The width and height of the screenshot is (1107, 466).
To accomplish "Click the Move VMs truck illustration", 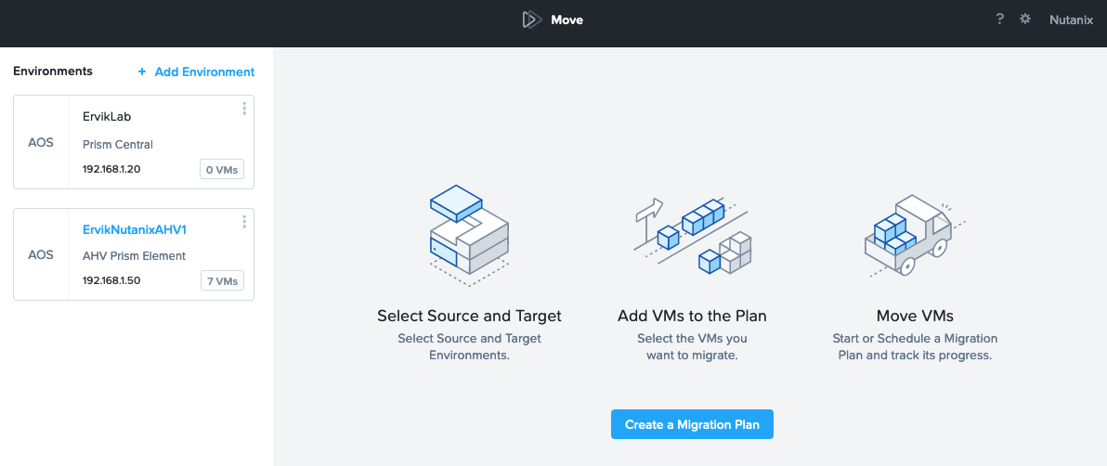I will 914,235.
